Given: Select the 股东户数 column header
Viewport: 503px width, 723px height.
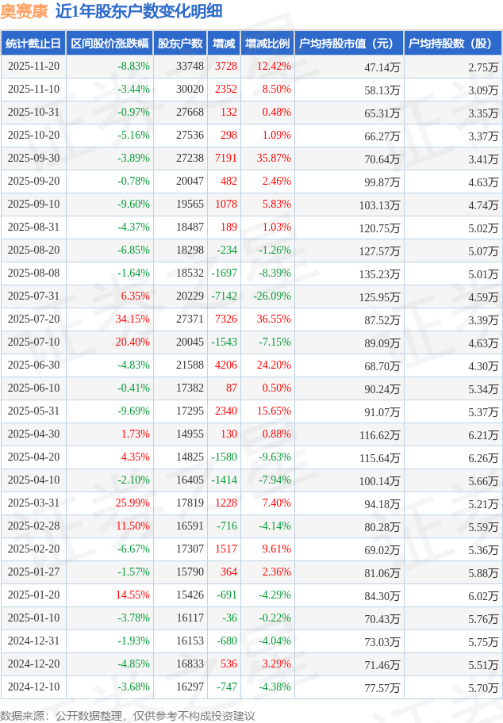Looking at the screenshot, I should (180, 44).
